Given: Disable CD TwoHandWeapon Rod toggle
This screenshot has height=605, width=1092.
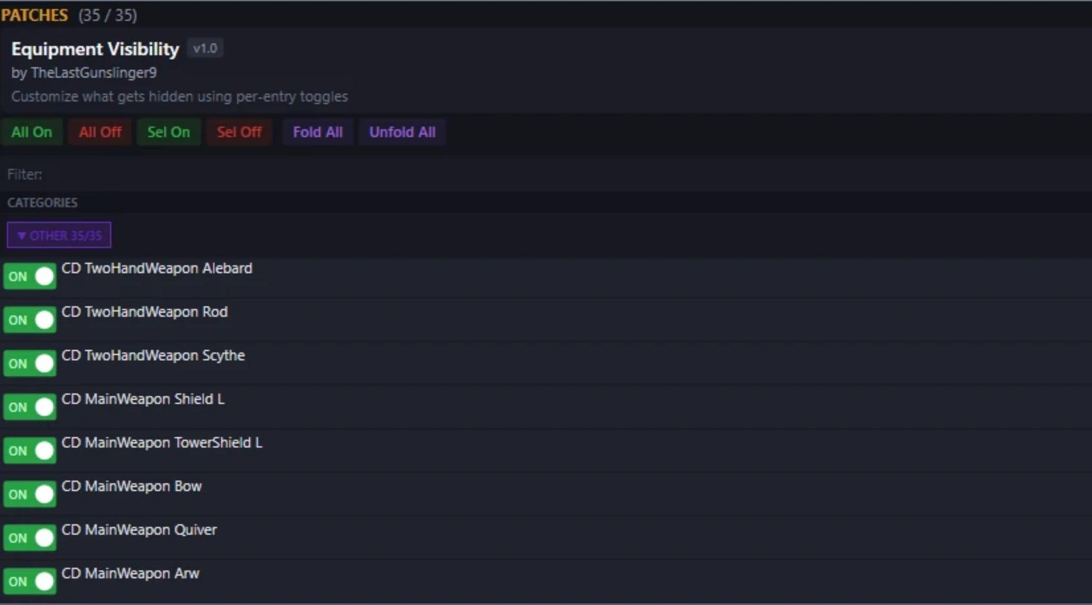Looking at the screenshot, I should point(30,320).
